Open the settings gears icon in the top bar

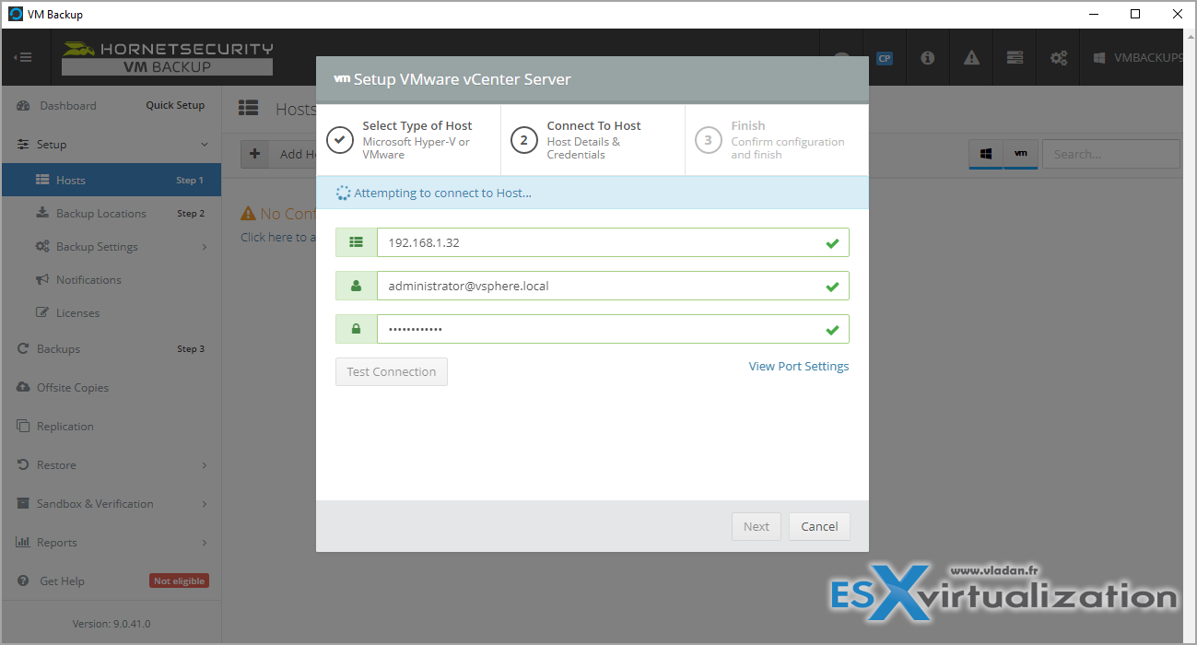1059,57
